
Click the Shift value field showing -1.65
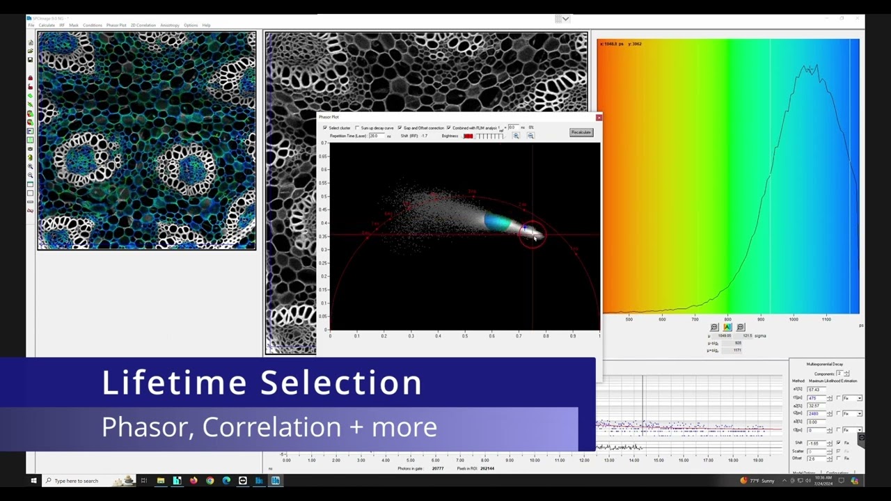tap(816, 443)
